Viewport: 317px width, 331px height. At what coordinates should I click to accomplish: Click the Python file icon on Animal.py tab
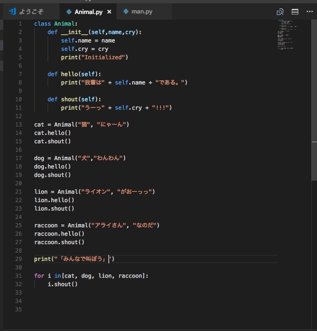pyautogui.click(x=69, y=12)
